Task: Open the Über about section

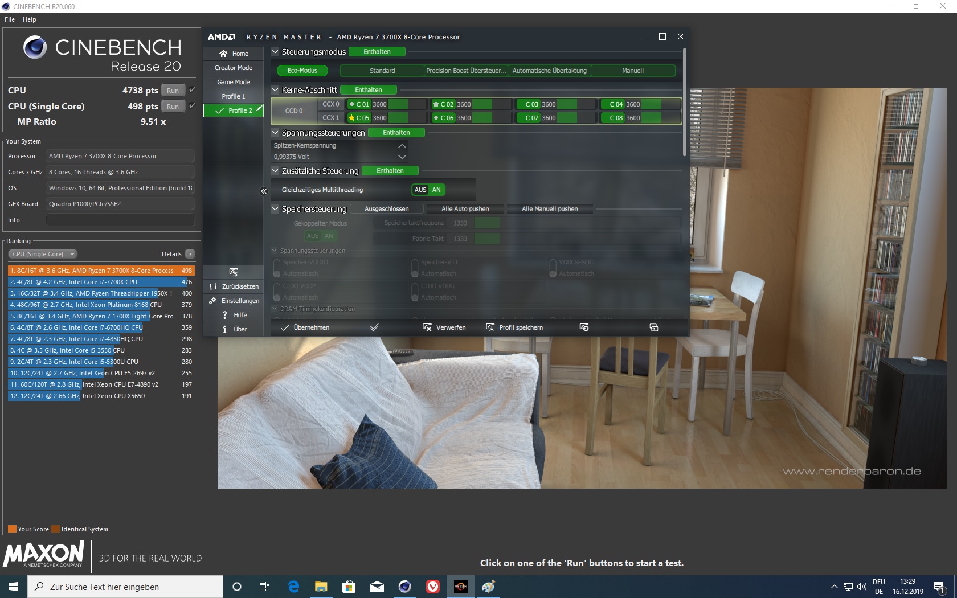Action: [x=234, y=329]
